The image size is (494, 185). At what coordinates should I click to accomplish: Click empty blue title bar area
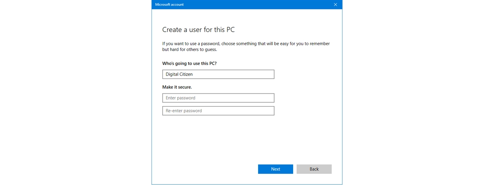pos(255,5)
